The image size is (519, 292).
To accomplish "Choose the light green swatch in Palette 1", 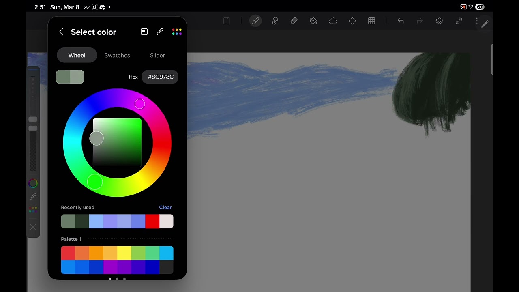I will (x=138, y=253).
